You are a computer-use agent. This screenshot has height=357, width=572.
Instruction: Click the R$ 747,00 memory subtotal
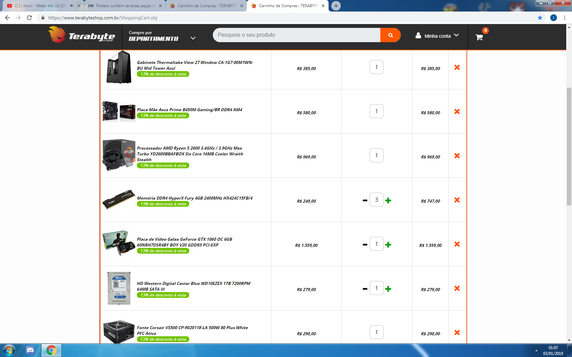[430, 201]
